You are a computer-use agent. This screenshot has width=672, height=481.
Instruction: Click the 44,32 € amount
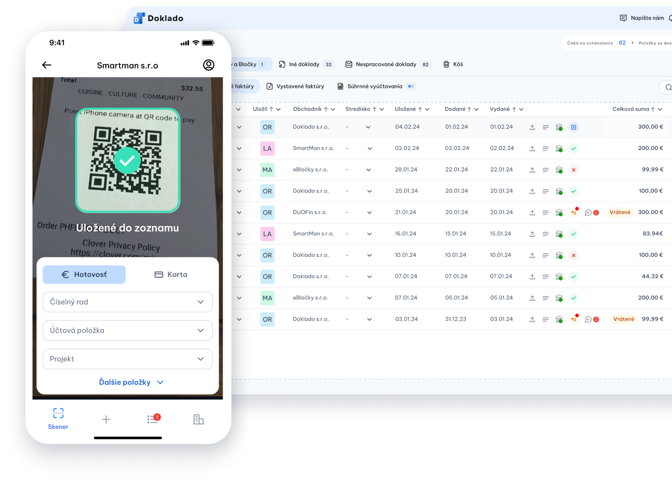pos(653,276)
